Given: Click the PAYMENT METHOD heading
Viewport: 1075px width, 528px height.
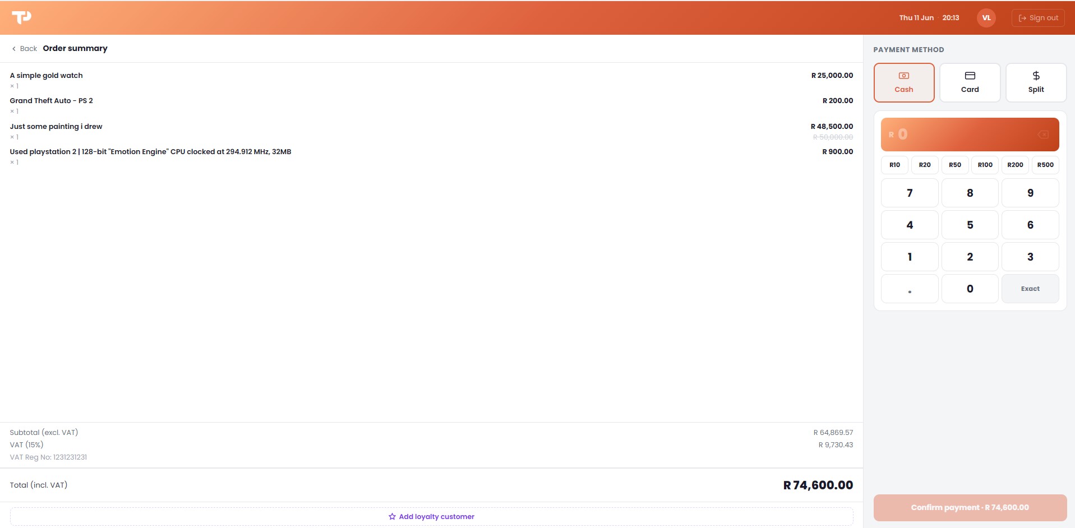Looking at the screenshot, I should tap(908, 50).
